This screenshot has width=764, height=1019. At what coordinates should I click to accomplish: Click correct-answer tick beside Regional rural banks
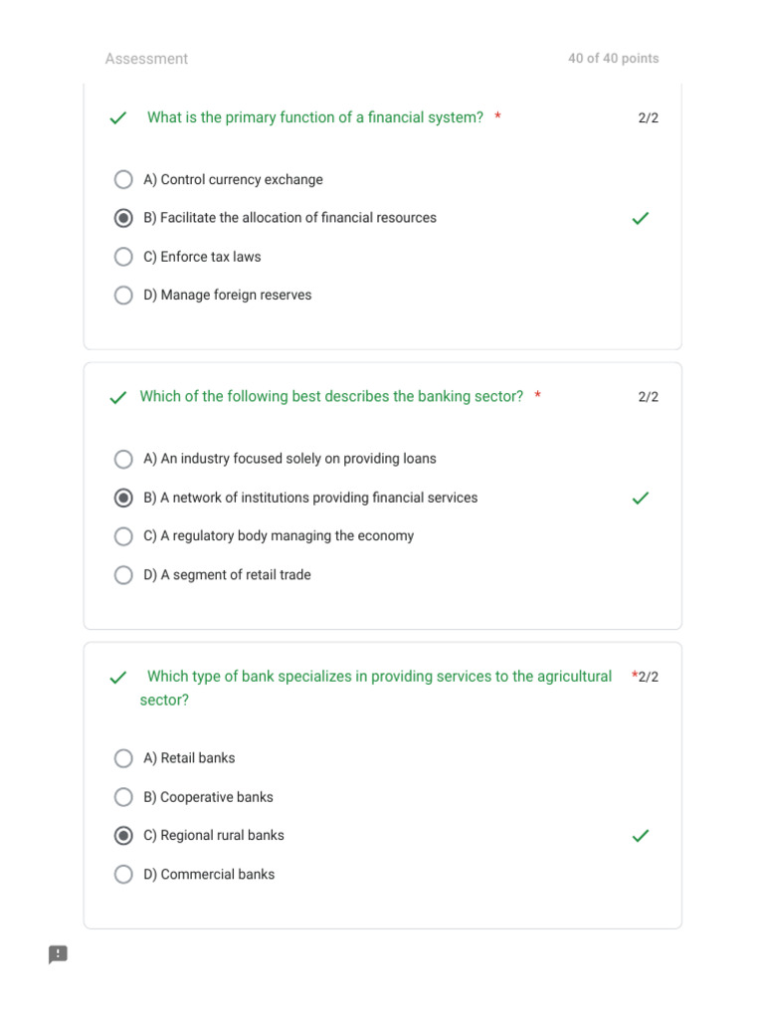click(641, 836)
